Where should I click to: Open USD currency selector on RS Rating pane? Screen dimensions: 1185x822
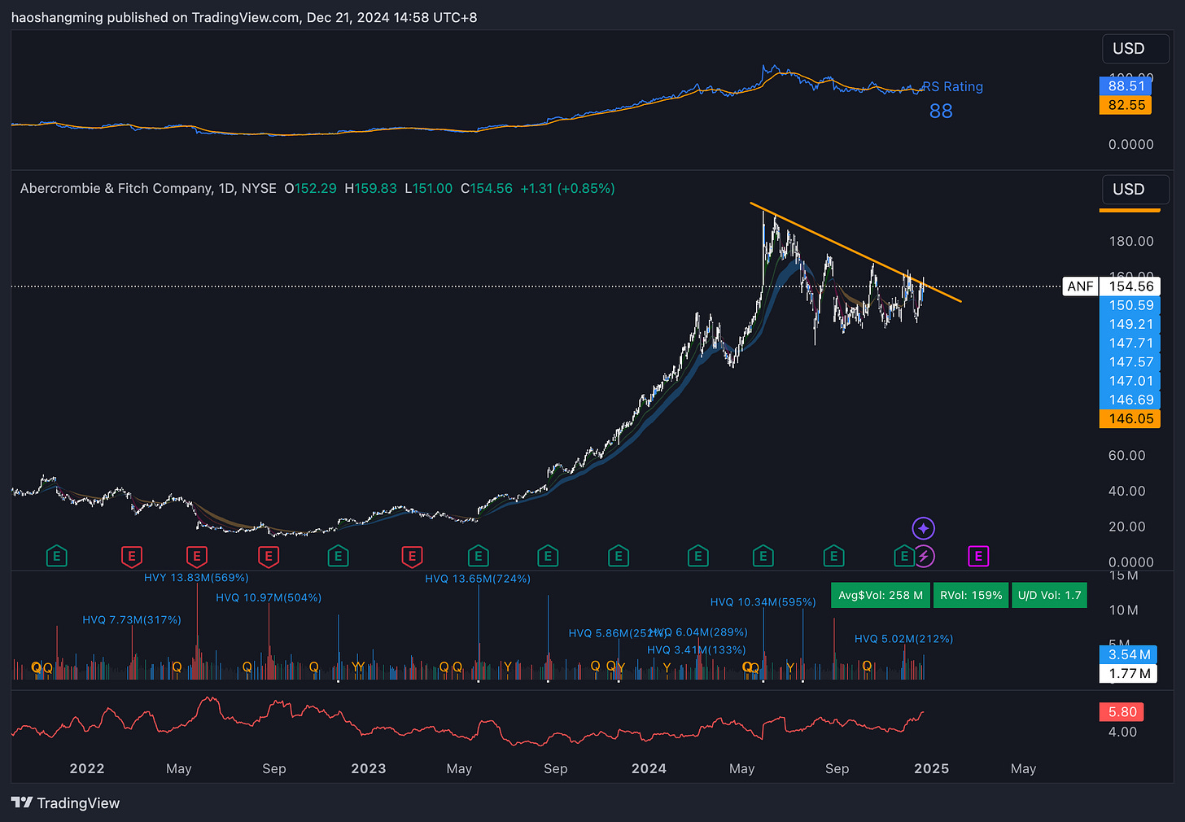[x=1135, y=49]
